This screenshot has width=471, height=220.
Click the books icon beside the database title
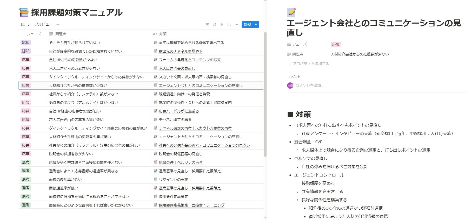point(24,12)
